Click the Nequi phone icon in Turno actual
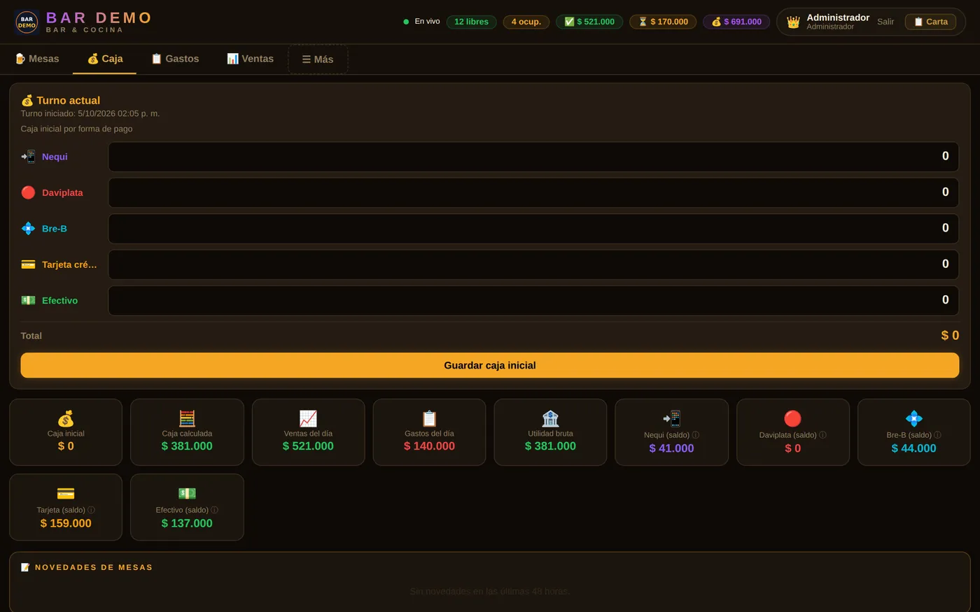The image size is (980, 612). [x=28, y=157]
